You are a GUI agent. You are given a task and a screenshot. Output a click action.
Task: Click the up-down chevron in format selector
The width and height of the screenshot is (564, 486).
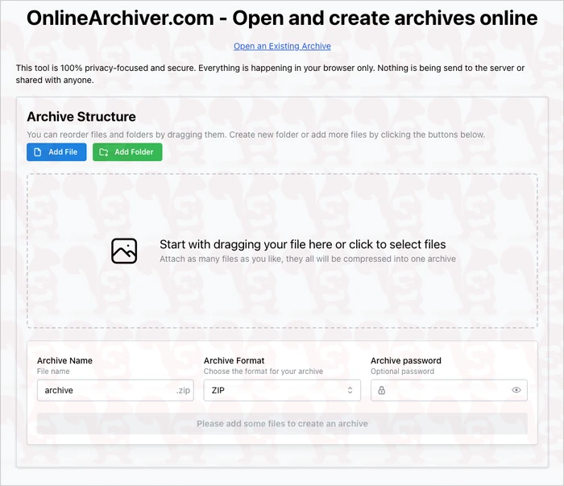click(350, 390)
